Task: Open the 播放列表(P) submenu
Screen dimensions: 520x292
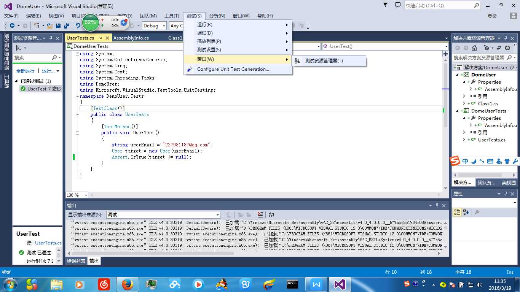Action: point(238,41)
